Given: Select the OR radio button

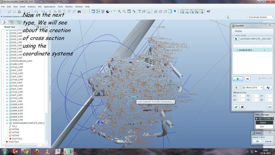Looking at the screenshot, I should (268, 79).
